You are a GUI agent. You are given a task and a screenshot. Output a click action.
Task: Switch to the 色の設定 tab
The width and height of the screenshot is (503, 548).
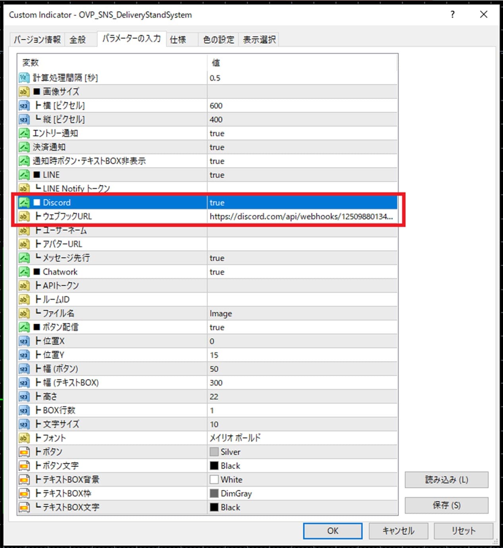[x=219, y=39]
